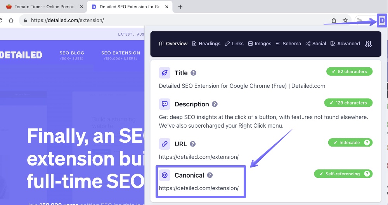Image resolution: width=388 pixels, height=205 pixels.
Task: Open the Overview tab in extension panel
Action: 173,44
